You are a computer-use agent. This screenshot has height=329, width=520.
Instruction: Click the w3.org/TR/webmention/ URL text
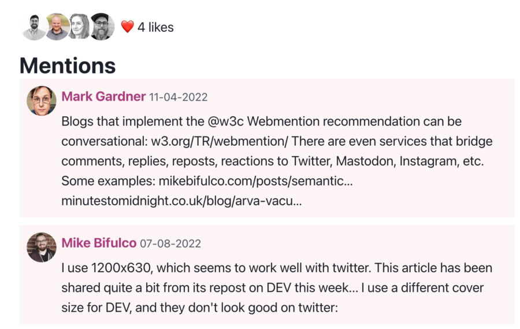(220, 142)
